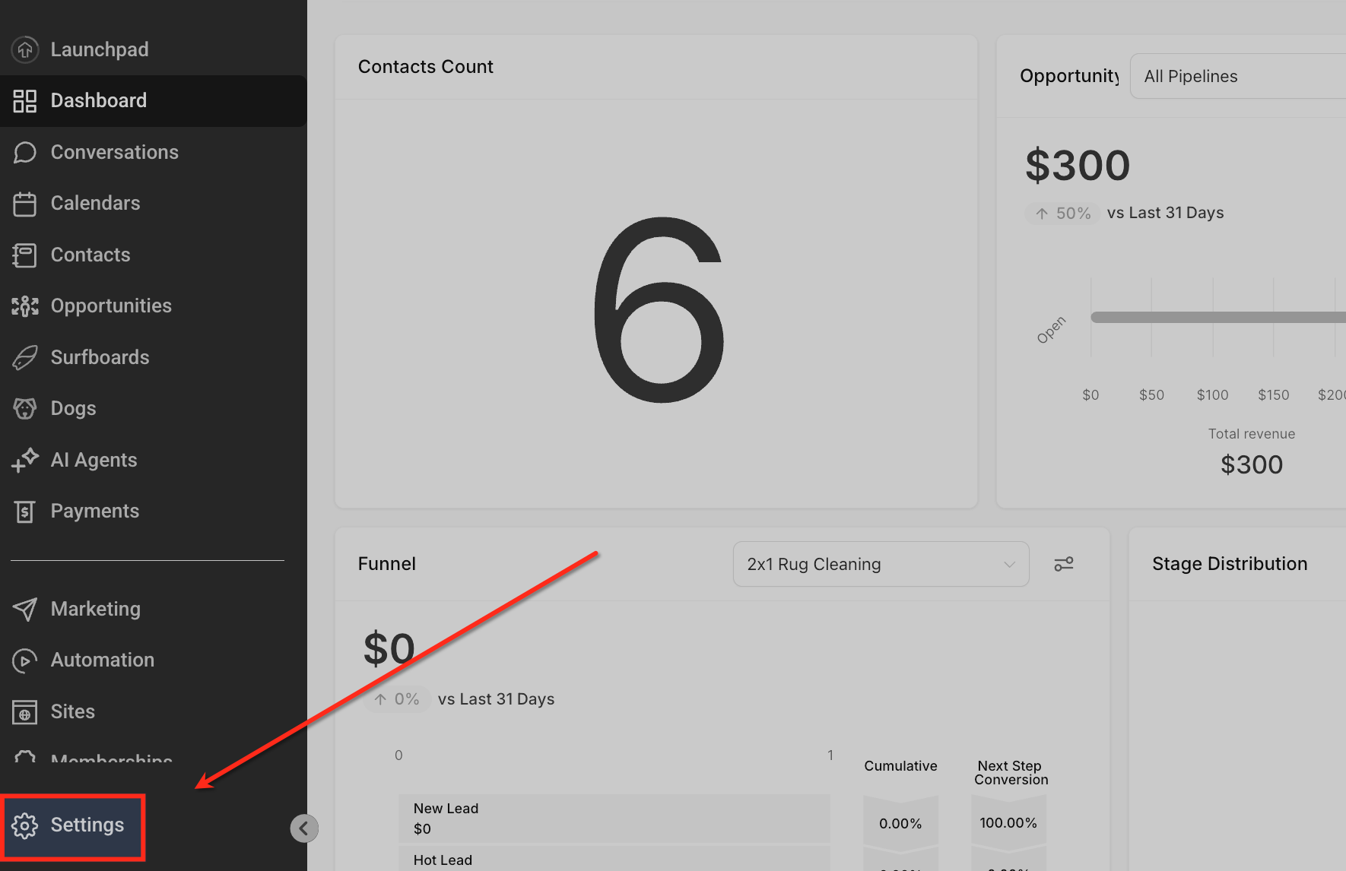Select the New Lead funnel stage bar
Screen dimensions: 1346x871
coord(614,819)
